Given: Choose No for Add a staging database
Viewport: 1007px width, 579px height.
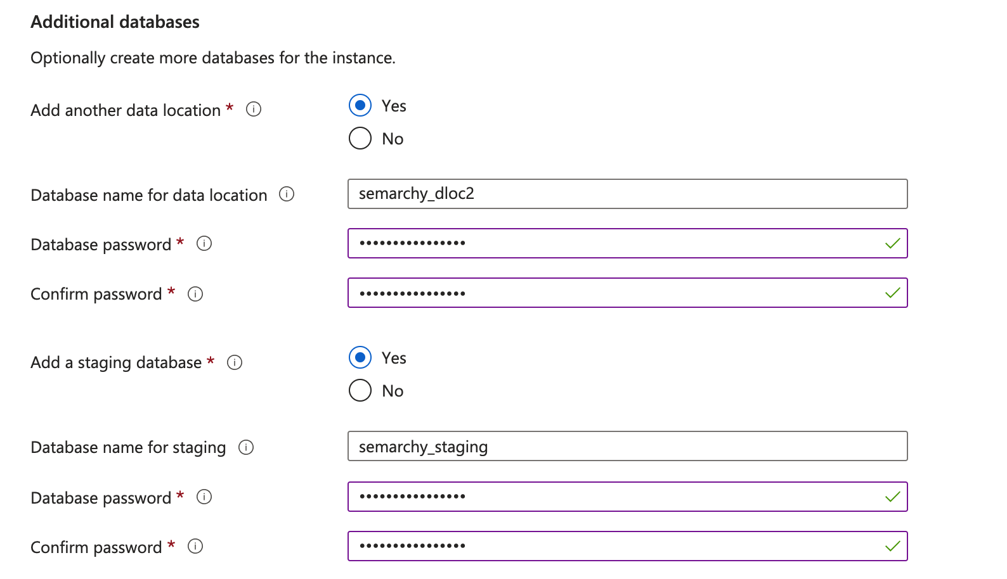Looking at the screenshot, I should coord(360,390).
